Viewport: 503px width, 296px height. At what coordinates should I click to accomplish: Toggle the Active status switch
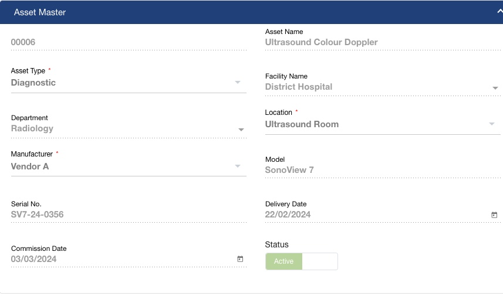pyautogui.click(x=301, y=261)
